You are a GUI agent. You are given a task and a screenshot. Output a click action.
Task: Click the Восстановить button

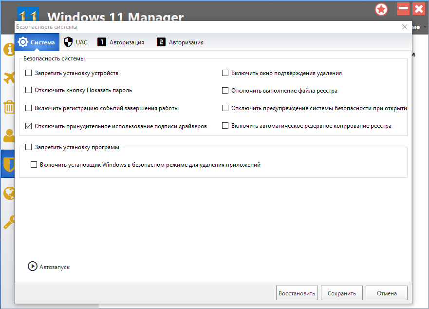coord(297,293)
